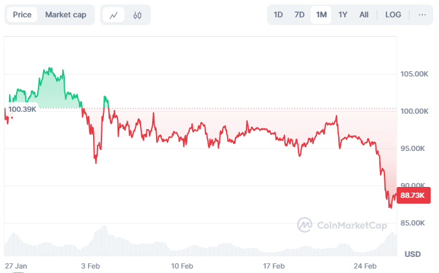
Task: Click the 100.39K opening price label
Action: point(22,109)
